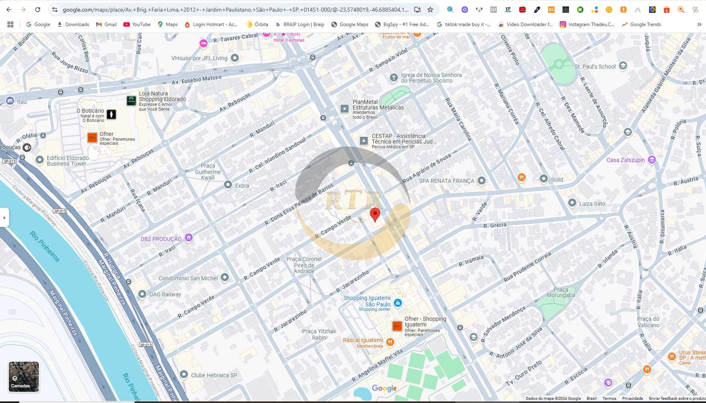Open the Downloads bookmark
This screenshot has height=403, width=706.
point(73,24)
